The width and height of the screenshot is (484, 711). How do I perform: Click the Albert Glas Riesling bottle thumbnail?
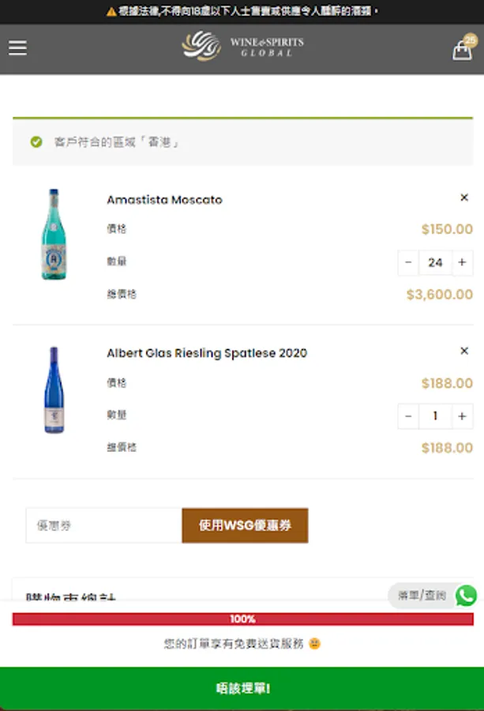54,389
